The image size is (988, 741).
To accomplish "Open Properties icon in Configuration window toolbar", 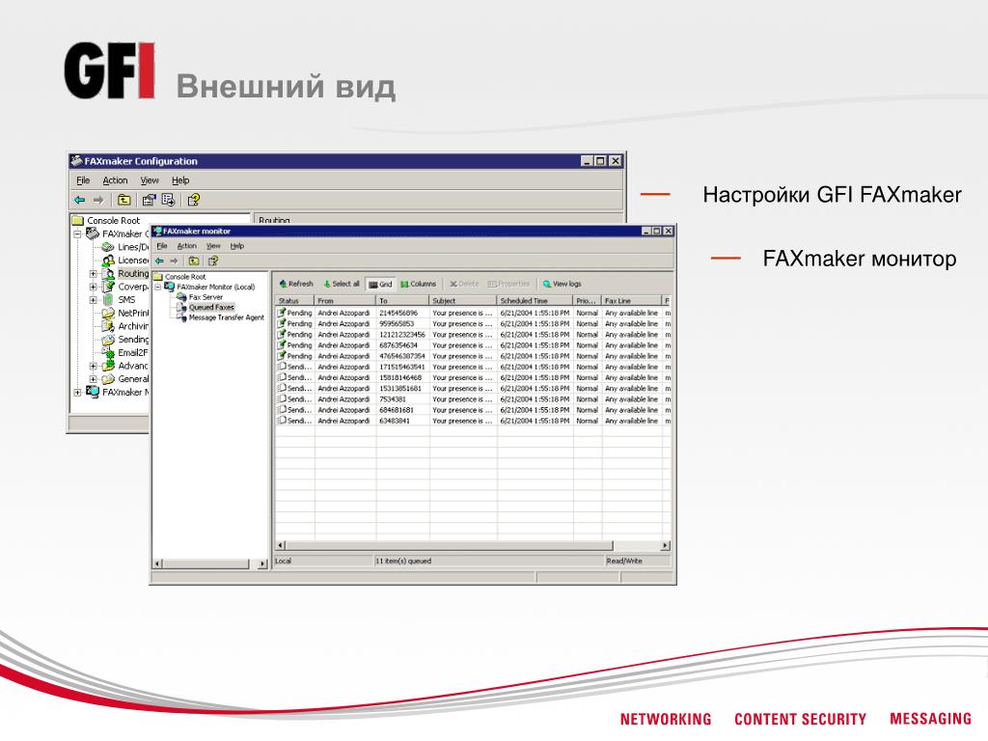I will click(149, 201).
